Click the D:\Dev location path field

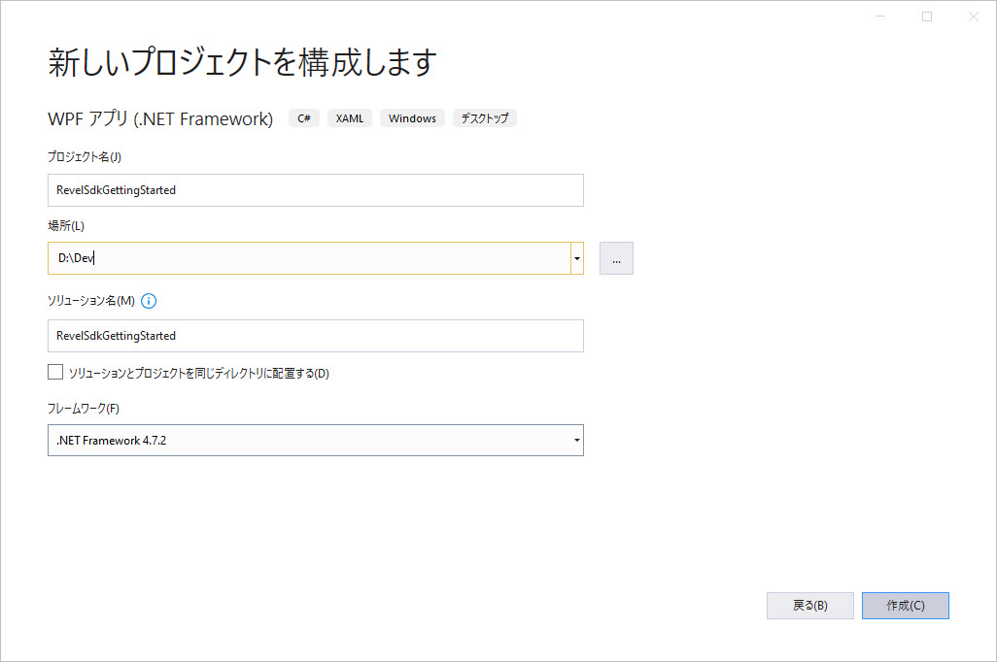pos(307,258)
